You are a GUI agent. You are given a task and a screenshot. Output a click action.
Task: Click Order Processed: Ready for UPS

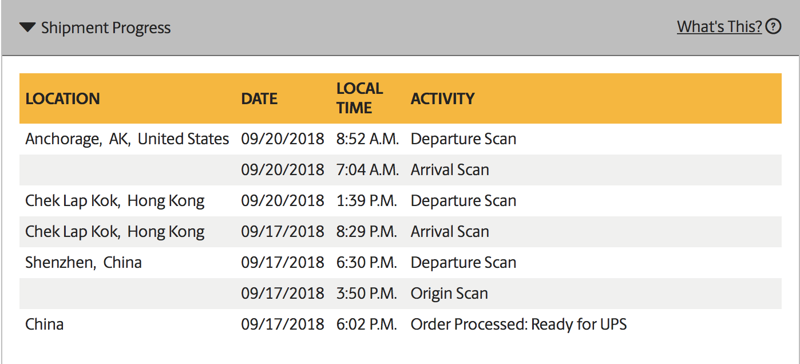coord(518,325)
